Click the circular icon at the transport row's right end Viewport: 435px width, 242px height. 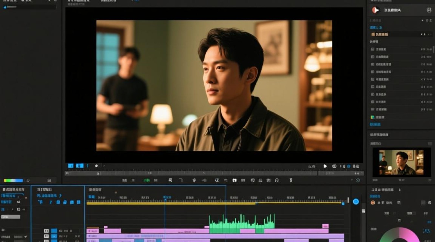tap(358, 180)
